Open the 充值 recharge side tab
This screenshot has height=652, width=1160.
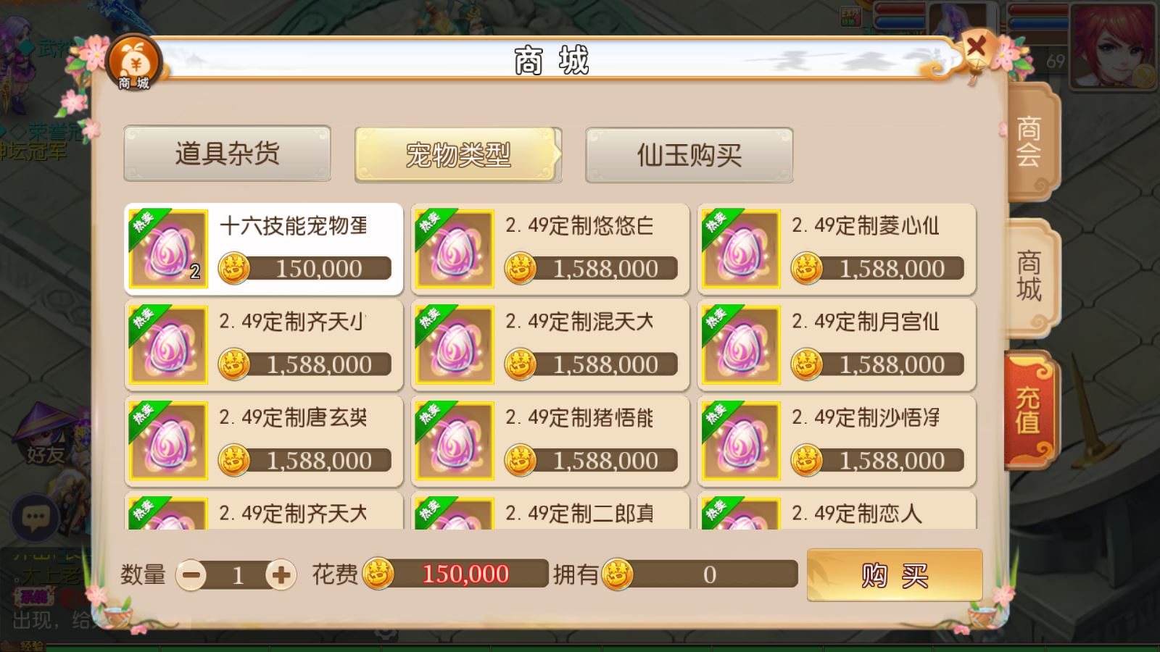[1029, 411]
